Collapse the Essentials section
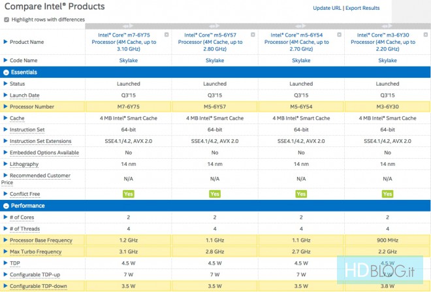 pyautogui.click(x=6, y=73)
